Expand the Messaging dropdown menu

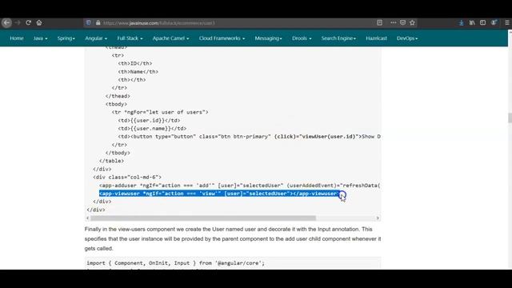(268, 38)
